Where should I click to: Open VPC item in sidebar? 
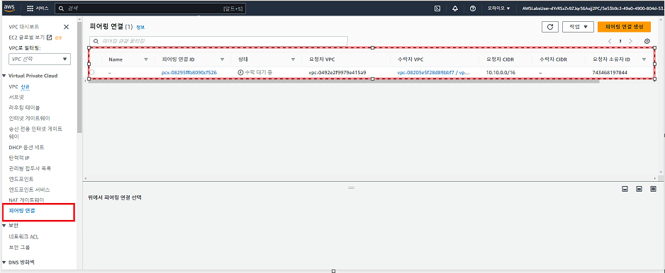(13, 86)
